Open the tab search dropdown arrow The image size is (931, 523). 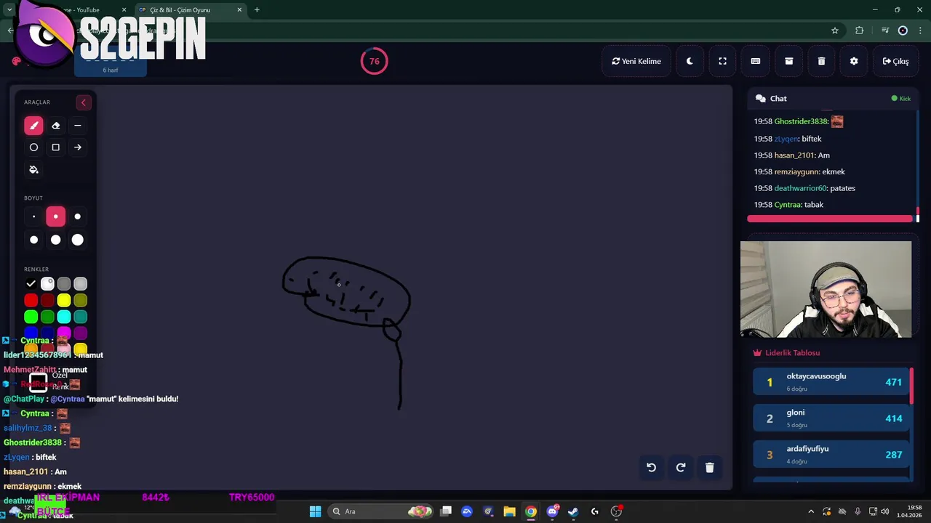(x=9, y=10)
